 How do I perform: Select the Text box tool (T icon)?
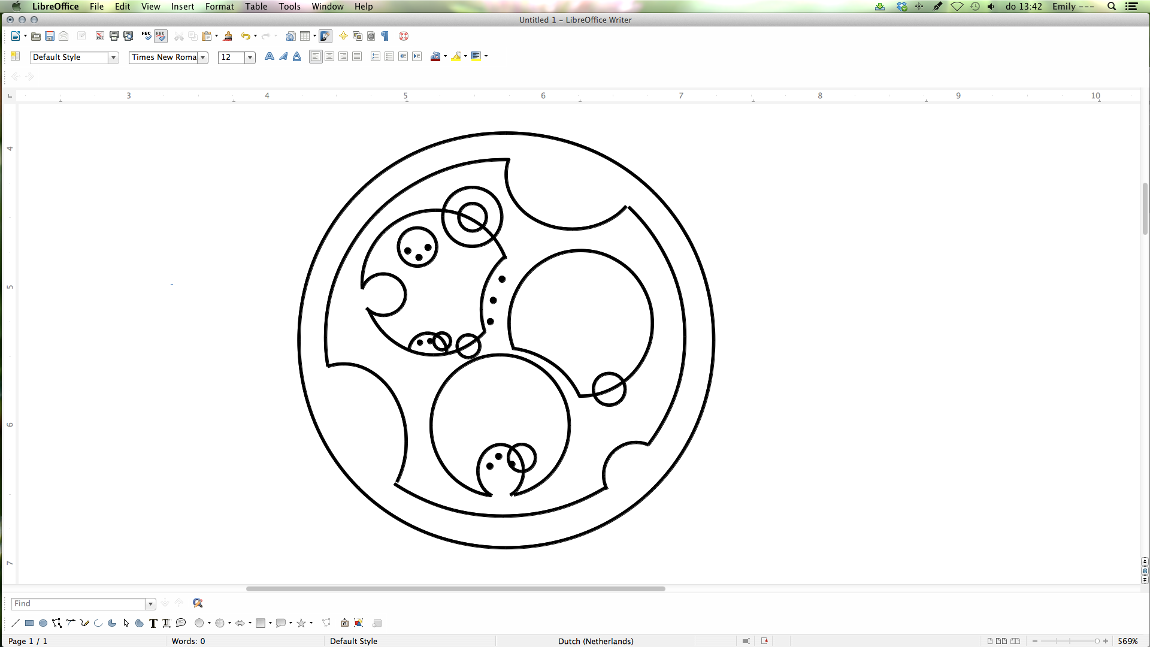(x=153, y=623)
